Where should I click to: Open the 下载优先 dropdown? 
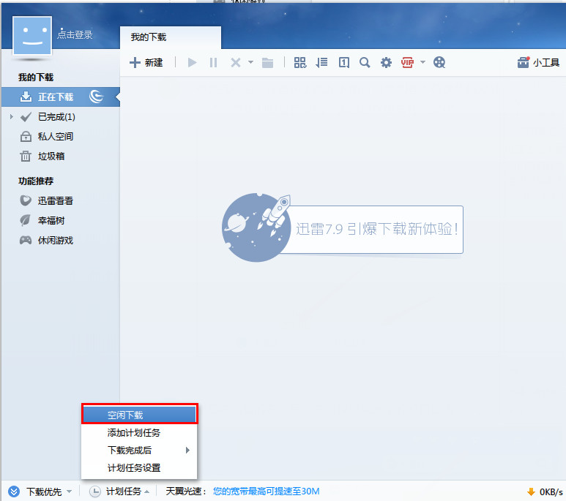tap(70, 491)
